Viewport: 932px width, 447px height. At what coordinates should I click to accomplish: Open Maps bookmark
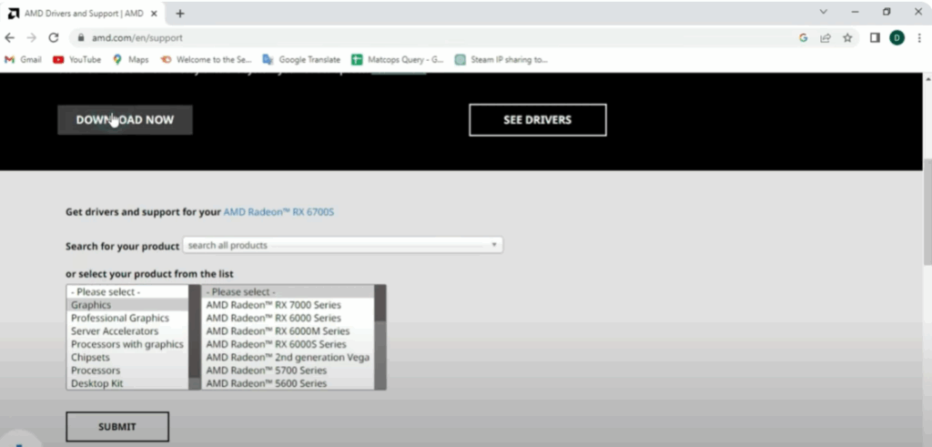[131, 59]
